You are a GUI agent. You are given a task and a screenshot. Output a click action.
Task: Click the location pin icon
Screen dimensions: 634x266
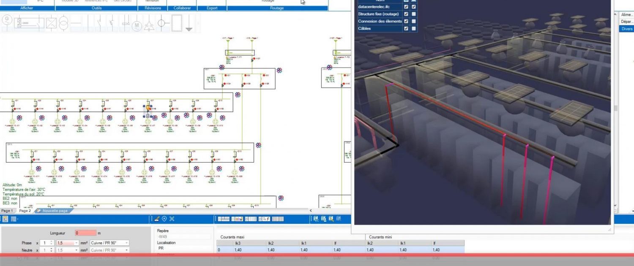[x=164, y=219]
